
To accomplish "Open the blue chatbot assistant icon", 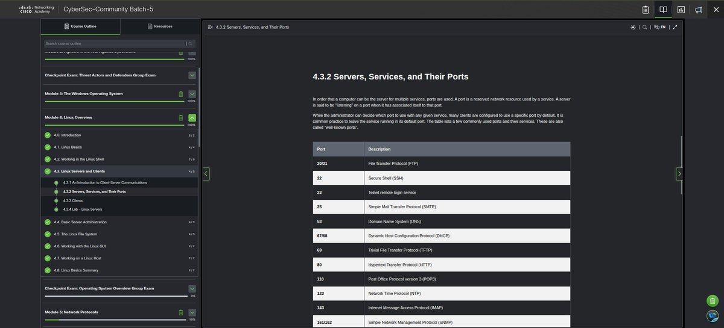I will [713, 316].
